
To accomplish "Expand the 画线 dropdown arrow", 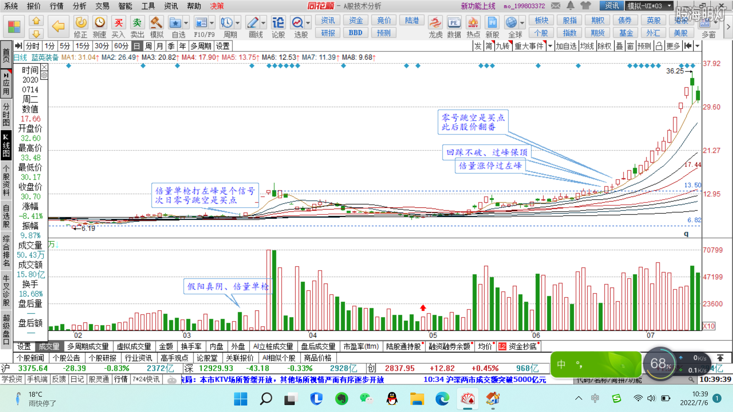I will coord(263,23).
